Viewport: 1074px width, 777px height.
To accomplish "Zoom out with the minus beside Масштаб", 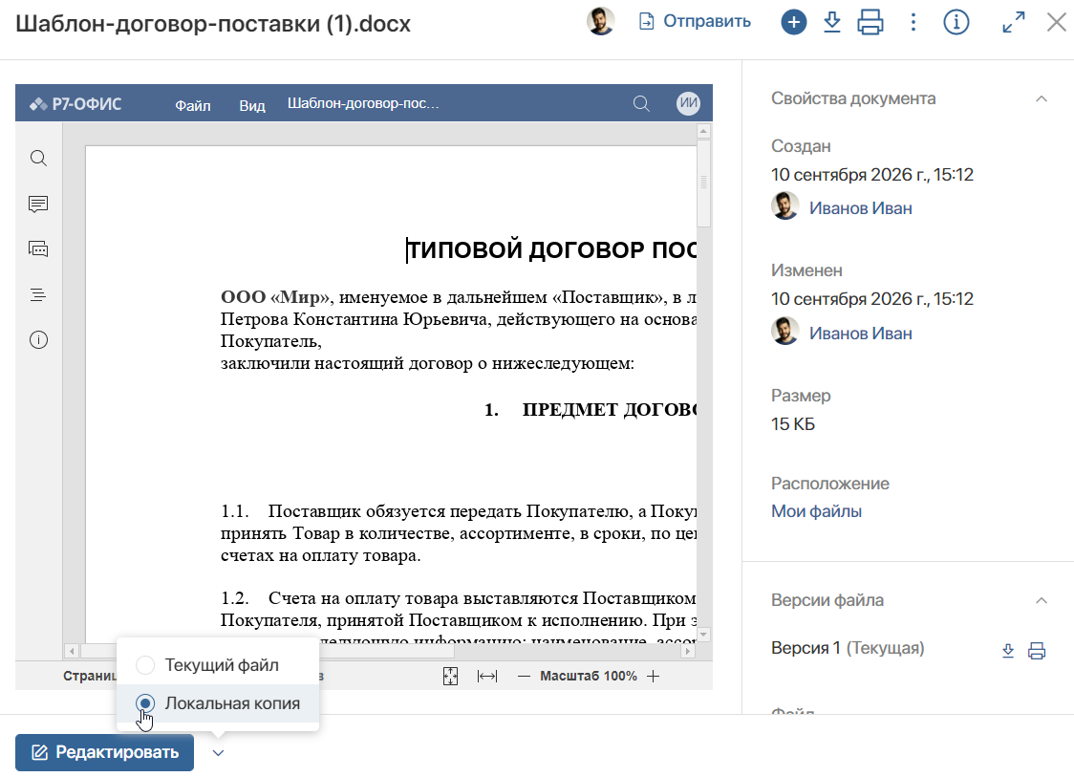I will pos(524,677).
